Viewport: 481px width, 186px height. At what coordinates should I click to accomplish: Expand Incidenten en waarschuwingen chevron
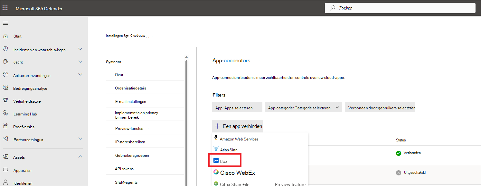coord(80,49)
